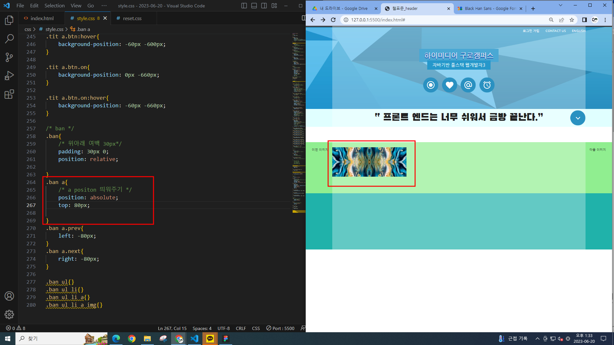Toggle the bottom panel layout button
This screenshot has width=614, height=345.
point(254,6)
